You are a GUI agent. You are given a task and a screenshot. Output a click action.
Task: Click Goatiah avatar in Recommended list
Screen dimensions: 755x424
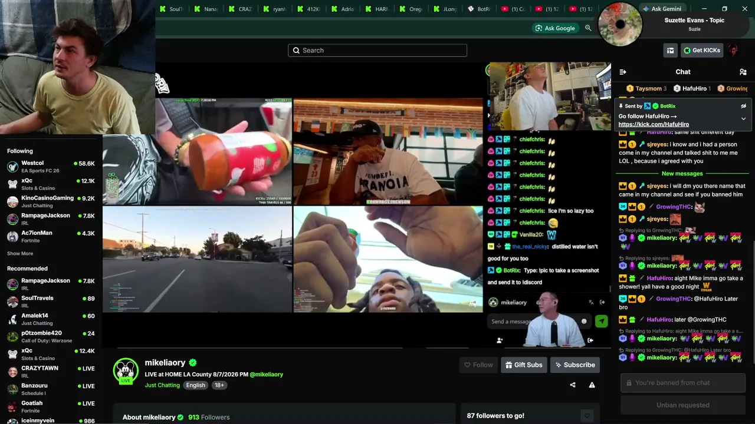point(12,406)
